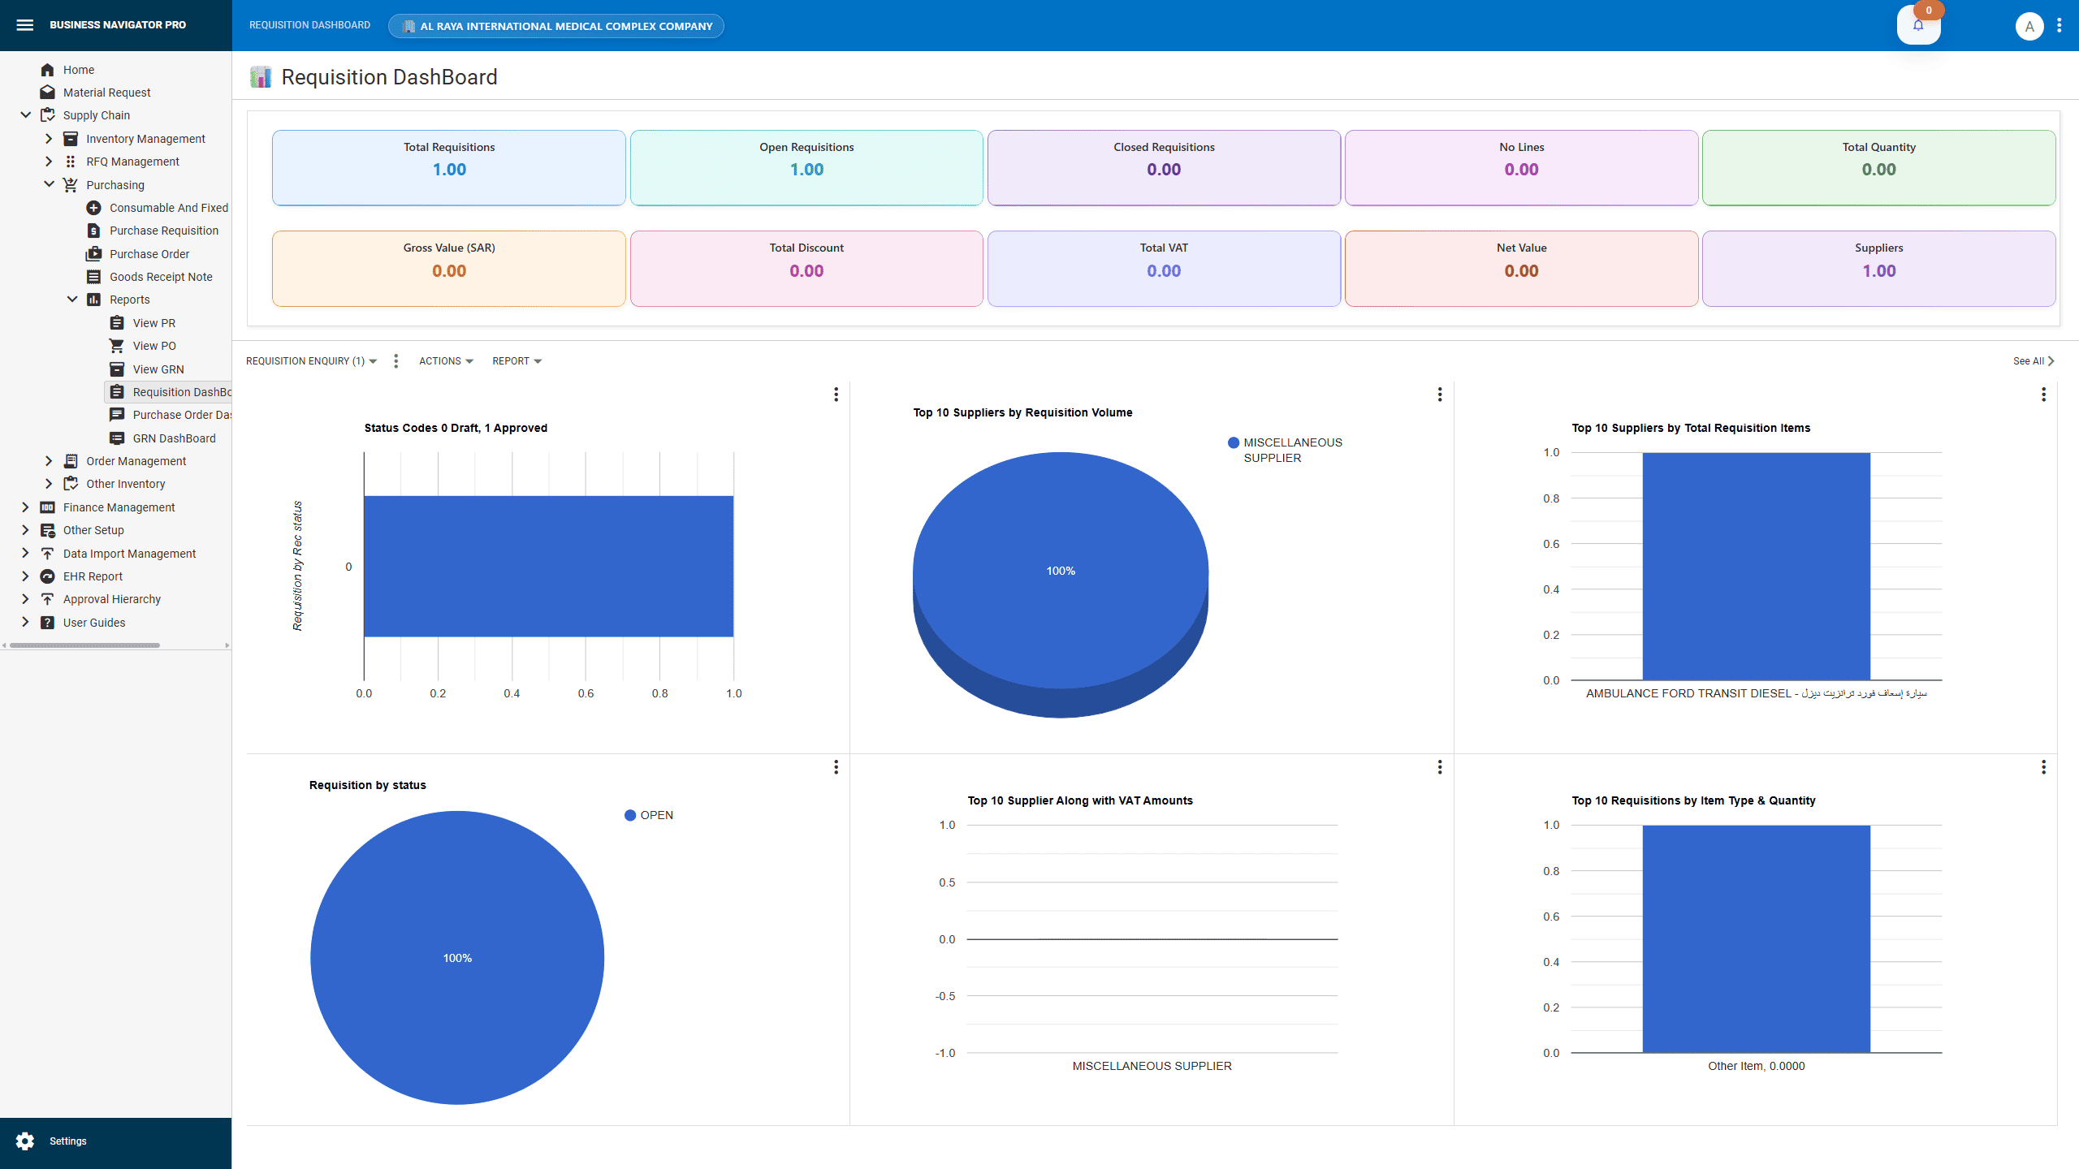Open the EHR Report section
The image size is (2079, 1169).
coord(92,576)
